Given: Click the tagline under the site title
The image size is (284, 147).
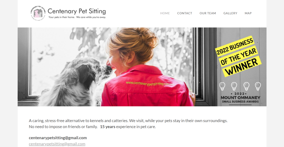Looking at the screenshot, I should 77,17.
